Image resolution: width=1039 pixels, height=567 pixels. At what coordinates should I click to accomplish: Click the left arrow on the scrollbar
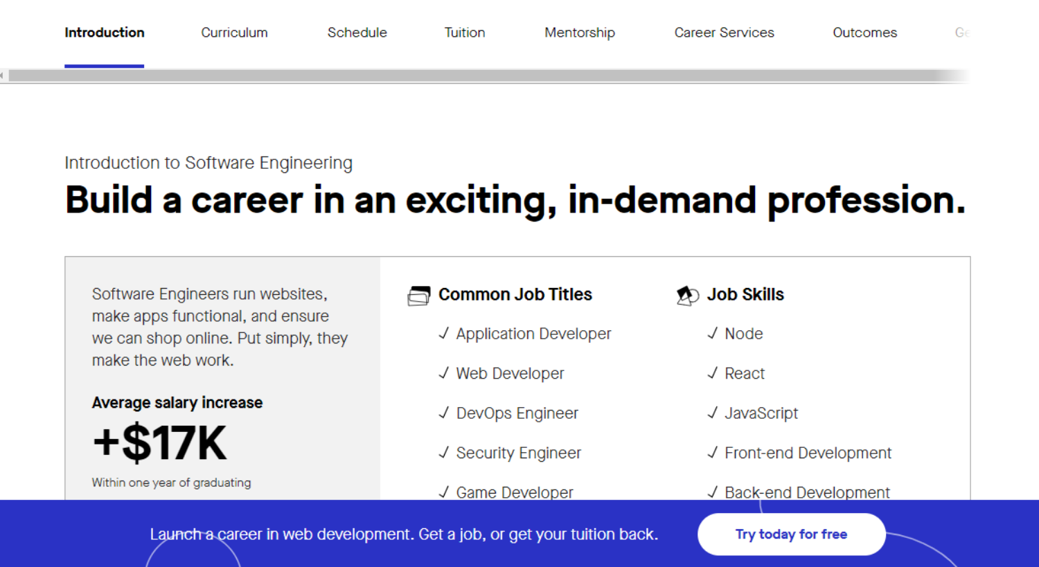pos(3,75)
